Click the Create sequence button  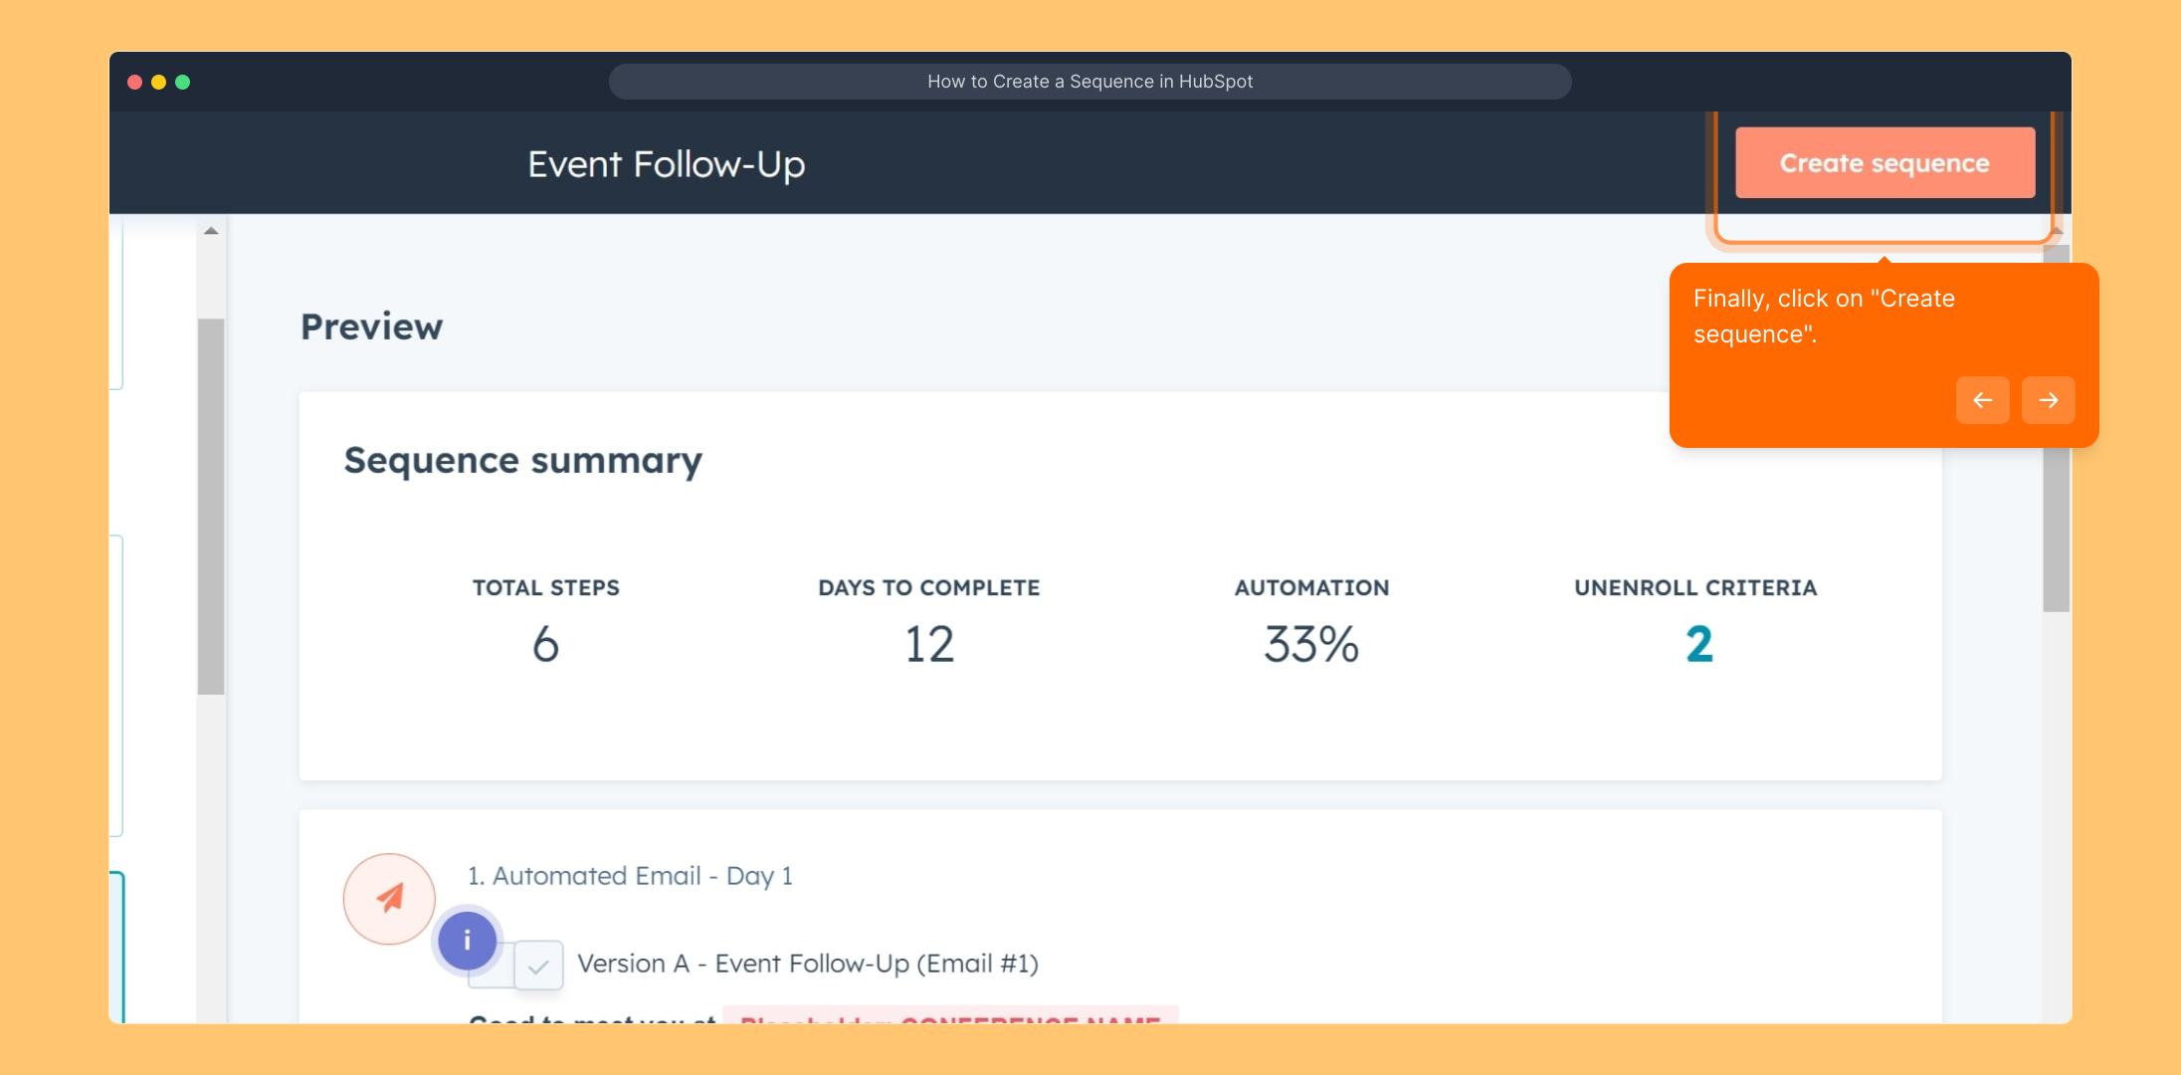coord(1884,162)
